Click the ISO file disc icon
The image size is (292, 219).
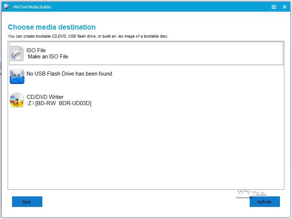[17, 53]
